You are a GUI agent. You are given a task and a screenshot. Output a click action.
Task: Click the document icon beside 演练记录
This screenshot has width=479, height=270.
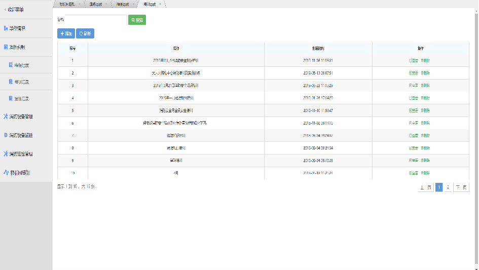11,98
